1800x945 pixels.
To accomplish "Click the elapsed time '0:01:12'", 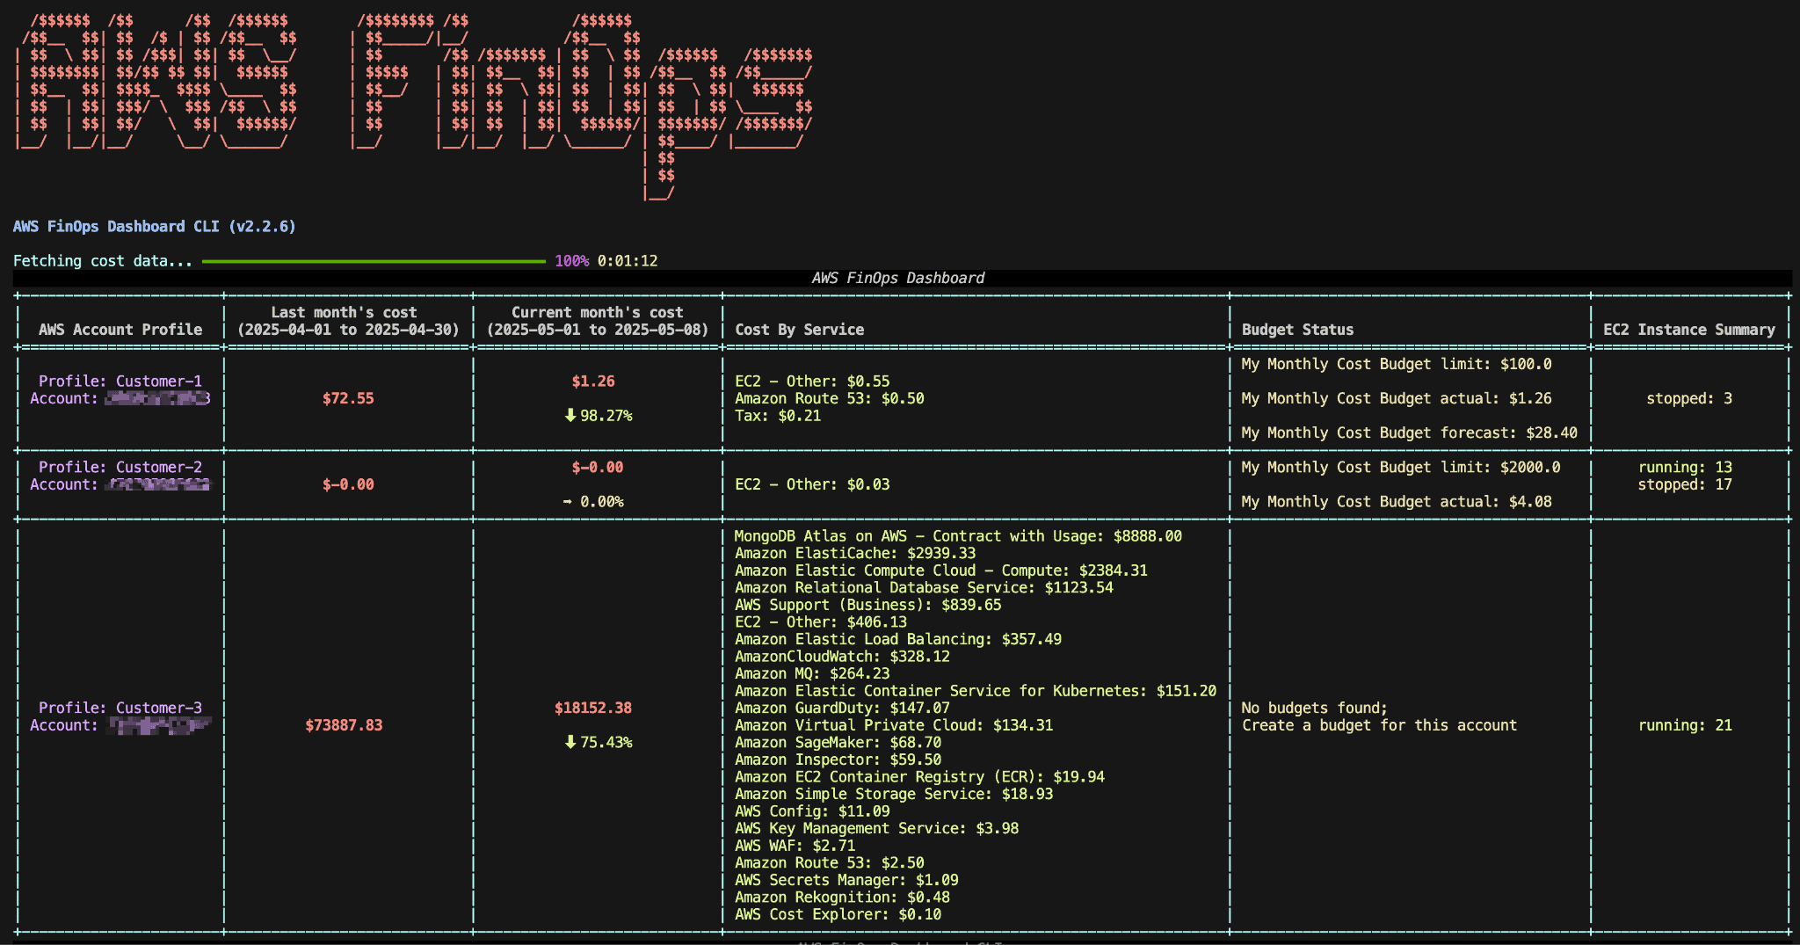I will coord(628,261).
